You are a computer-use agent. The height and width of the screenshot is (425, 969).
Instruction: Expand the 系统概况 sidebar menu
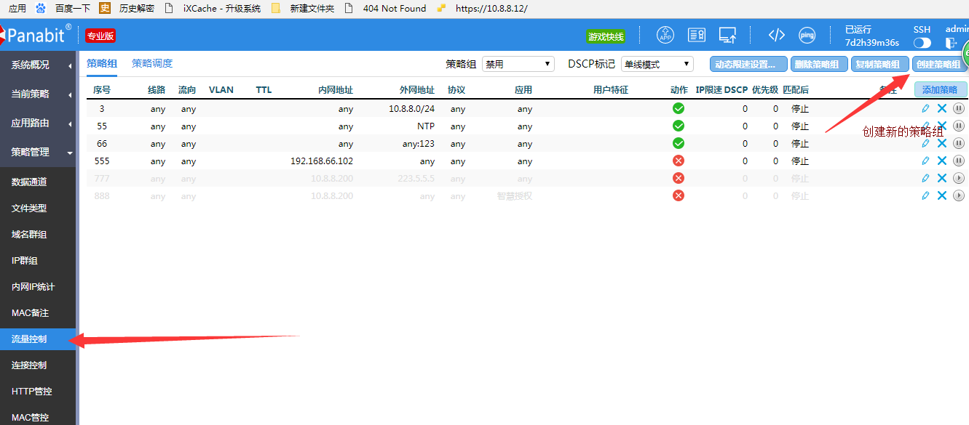[x=38, y=65]
